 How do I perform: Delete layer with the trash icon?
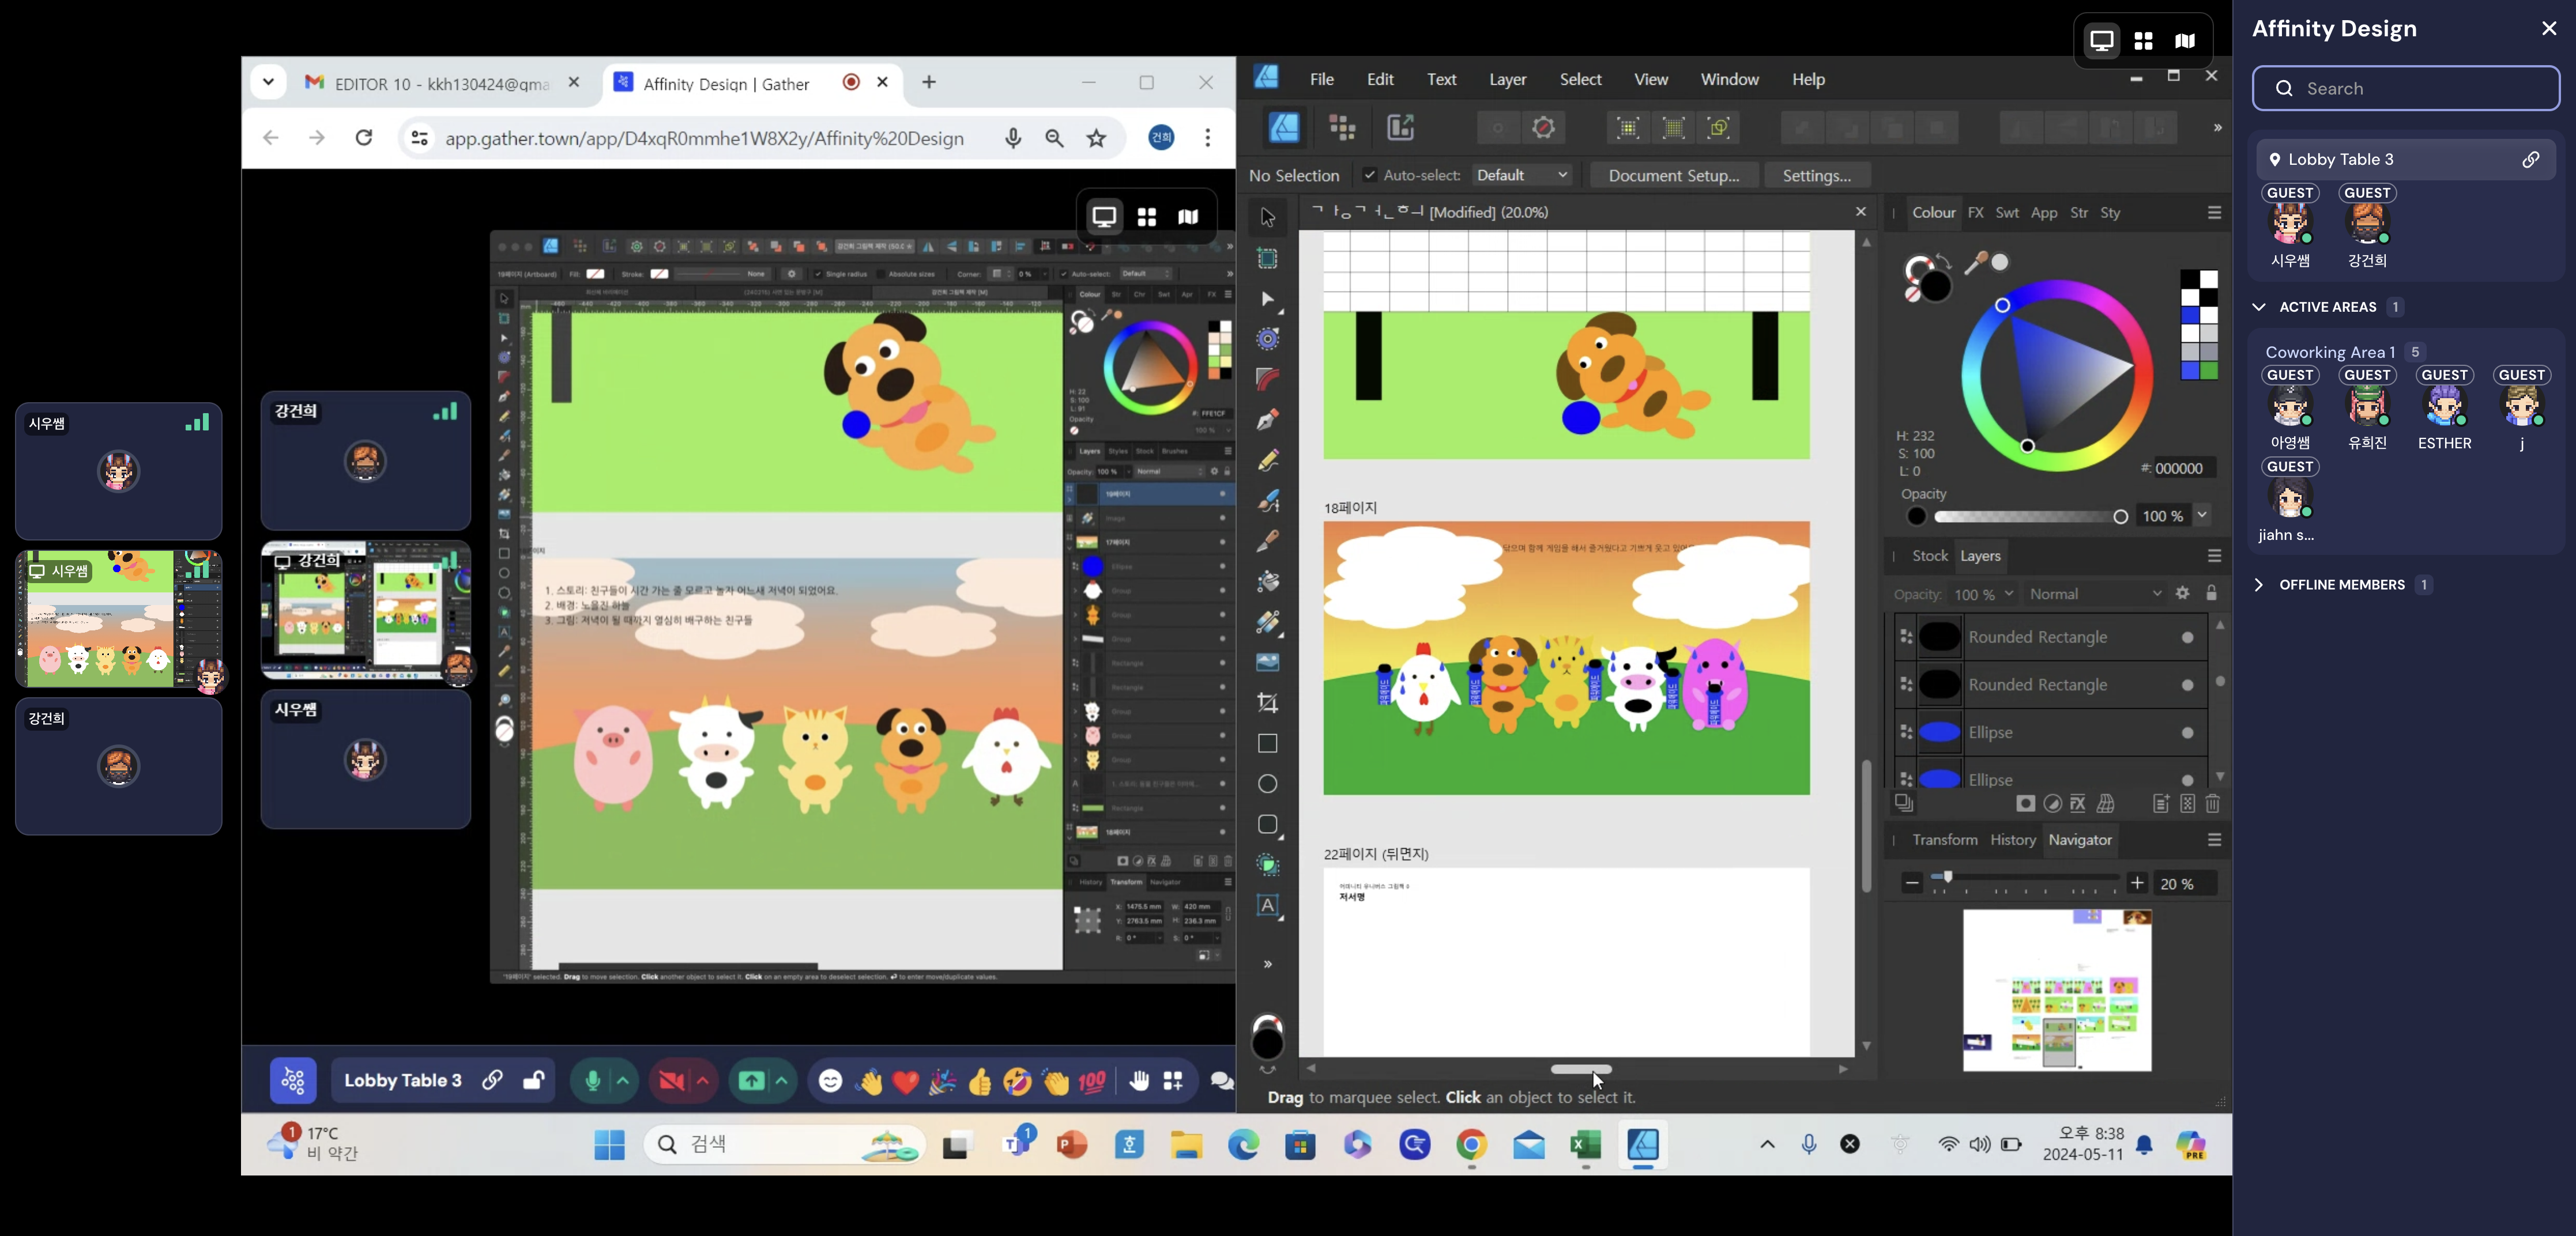[2212, 803]
